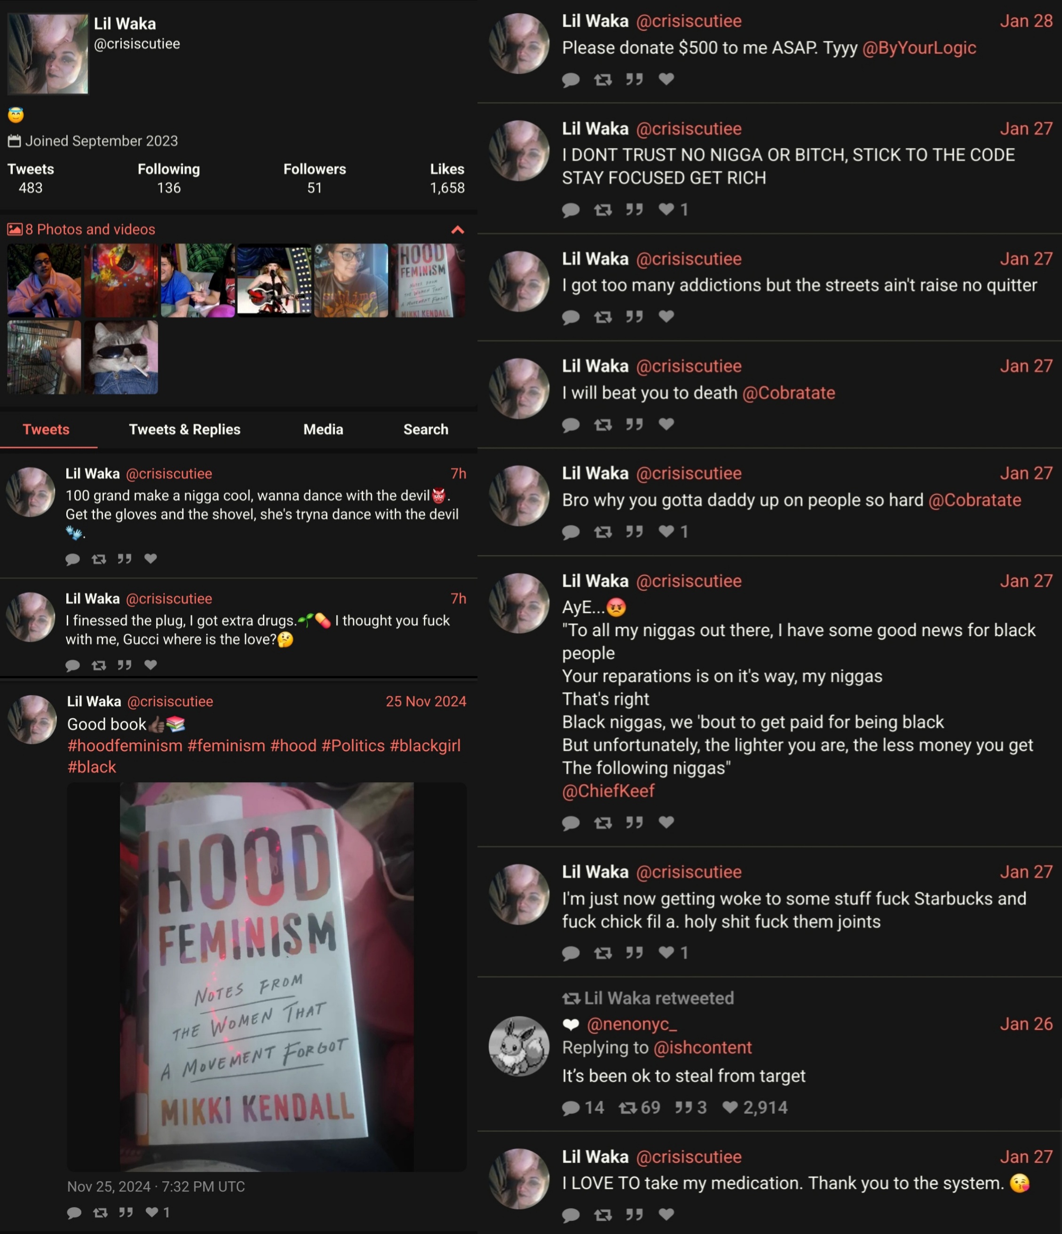Open the Media tab
Screen dimensions: 1062x1234
coord(323,429)
